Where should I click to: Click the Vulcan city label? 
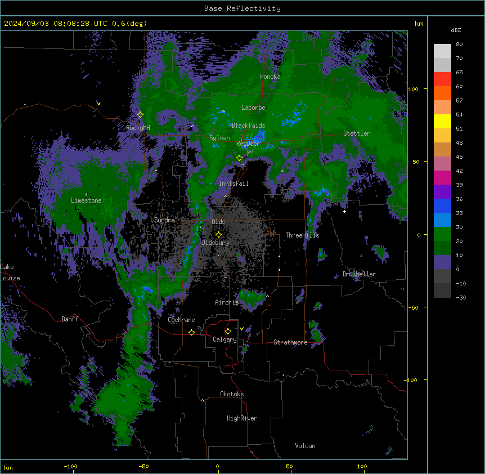point(306,446)
